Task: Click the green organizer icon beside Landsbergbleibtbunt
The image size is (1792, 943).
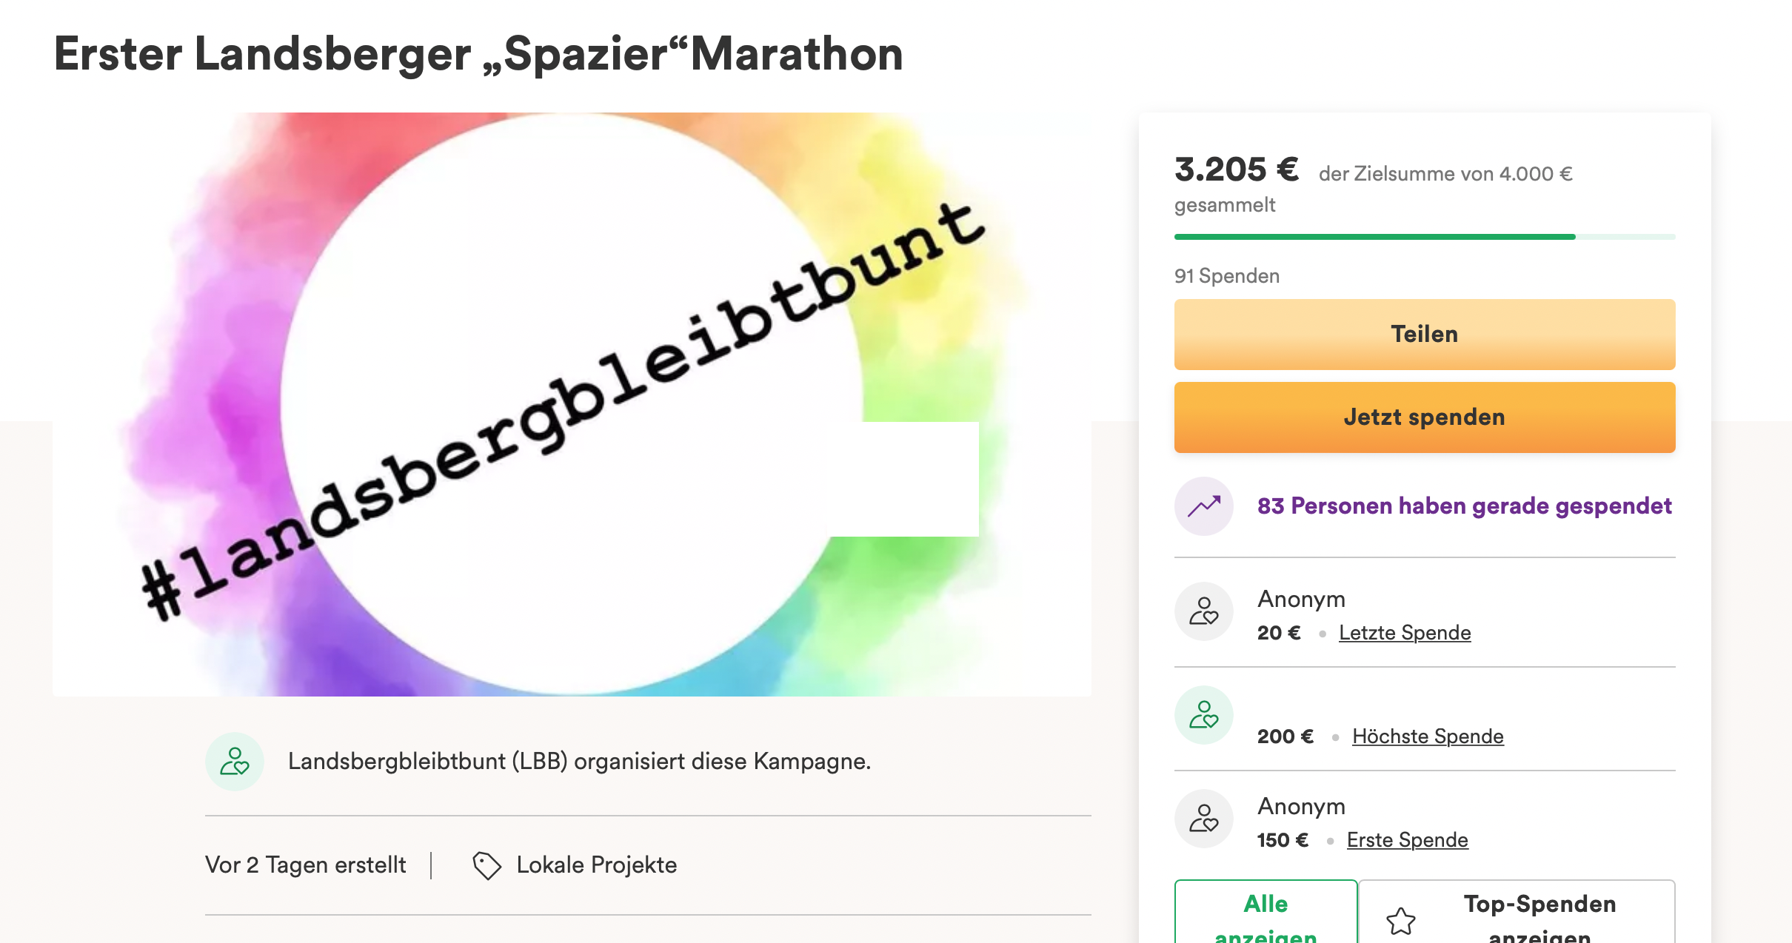Action: (235, 762)
